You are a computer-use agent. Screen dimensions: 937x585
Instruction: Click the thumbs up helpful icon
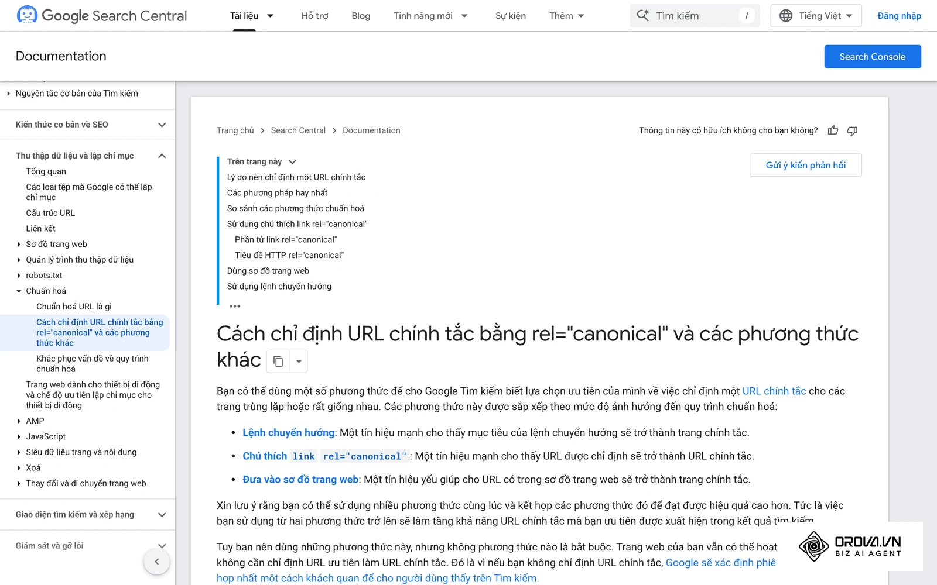click(833, 130)
